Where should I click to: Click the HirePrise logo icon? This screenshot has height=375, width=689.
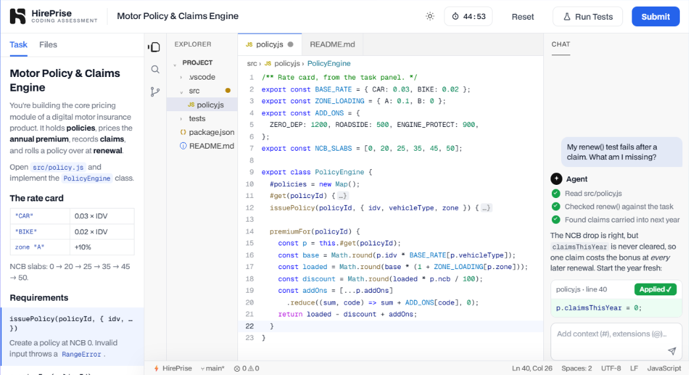(x=18, y=16)
